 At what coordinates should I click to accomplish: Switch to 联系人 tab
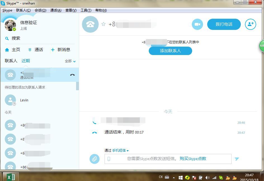pos(11,61)
